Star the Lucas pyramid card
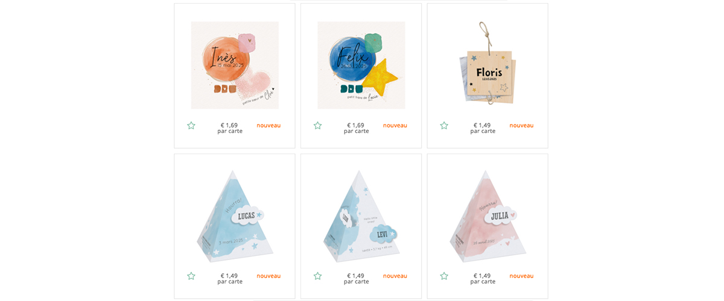Screen dimensions: 724x301 191,276
